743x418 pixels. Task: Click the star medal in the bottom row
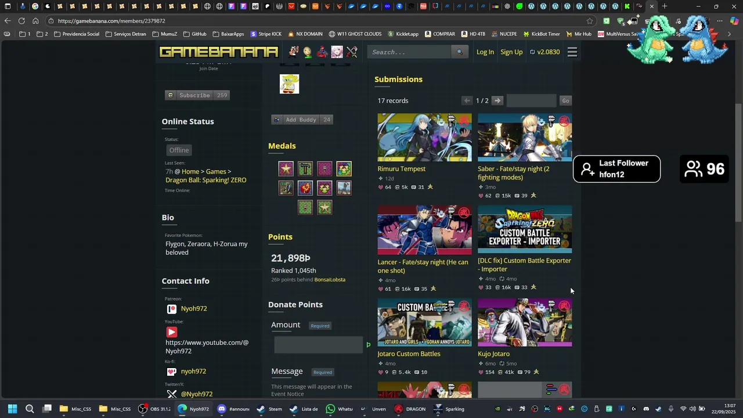click(x=324, y=207)
